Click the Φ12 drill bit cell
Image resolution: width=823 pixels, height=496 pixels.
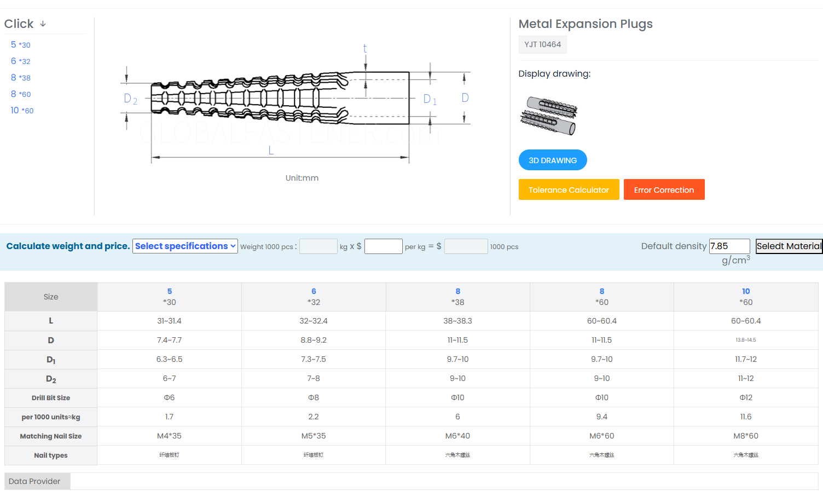point(746,397)
